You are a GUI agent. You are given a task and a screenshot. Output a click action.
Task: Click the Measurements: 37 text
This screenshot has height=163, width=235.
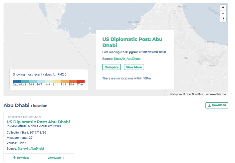20,138
